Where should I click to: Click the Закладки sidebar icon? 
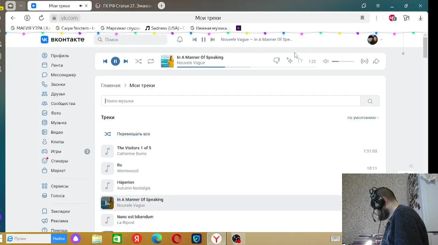pyautogui.click(x=44, y=211)
